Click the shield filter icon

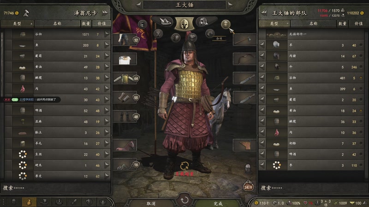tap(176, 38)
